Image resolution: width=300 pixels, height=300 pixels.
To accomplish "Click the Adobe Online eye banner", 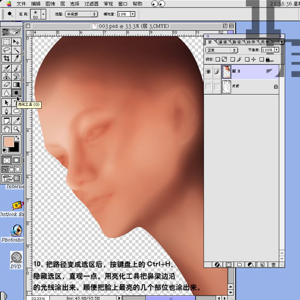I will coord(12,32).
